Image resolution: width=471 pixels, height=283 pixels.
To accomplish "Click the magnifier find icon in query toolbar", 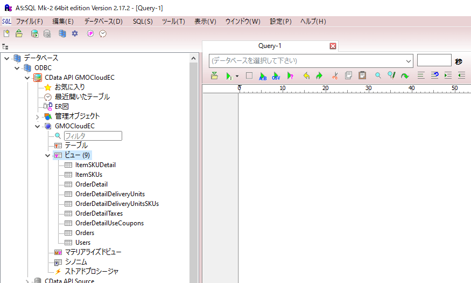I will [x=378, y=75].
